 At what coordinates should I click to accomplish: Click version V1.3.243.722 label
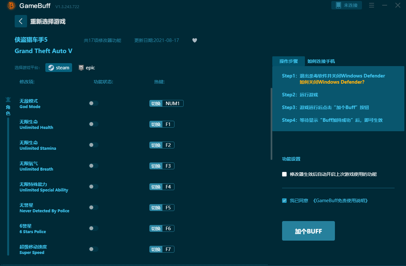point(67,7)
